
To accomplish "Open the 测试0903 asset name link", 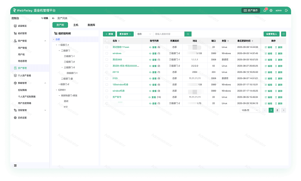I will (x=117, y=60).
